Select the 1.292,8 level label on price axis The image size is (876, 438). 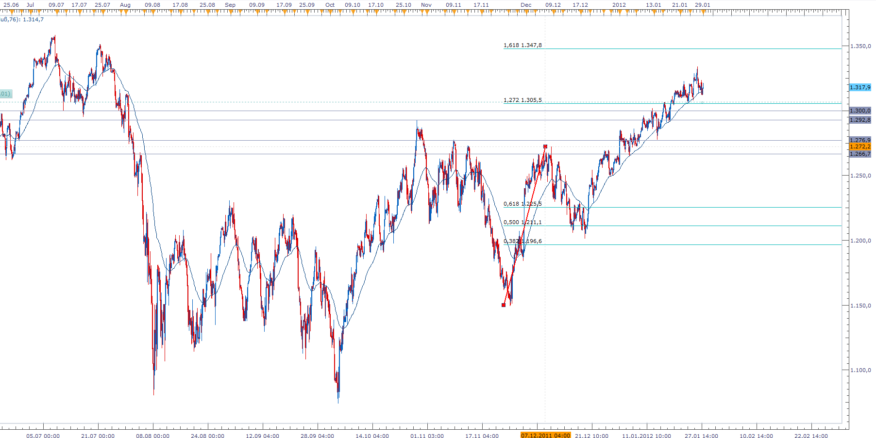859,120
